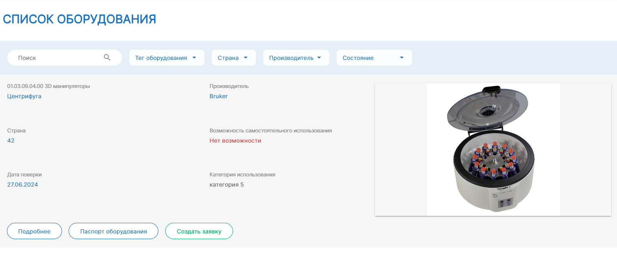Open Паспорт оборудования

point(113,231)
